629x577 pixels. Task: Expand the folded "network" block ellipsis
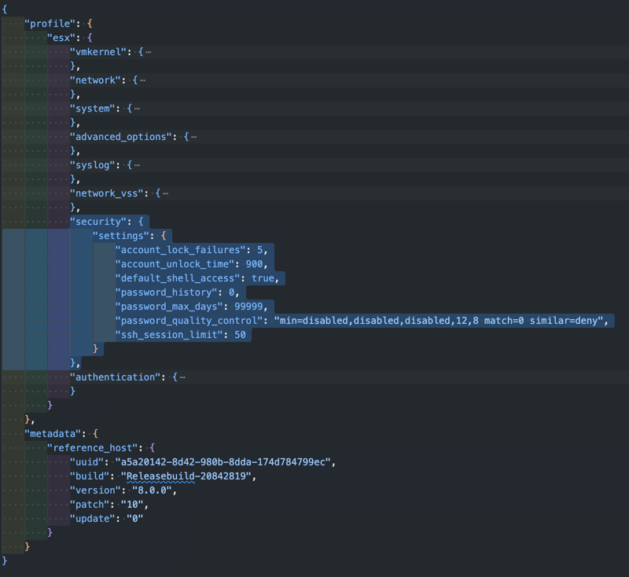143,81
